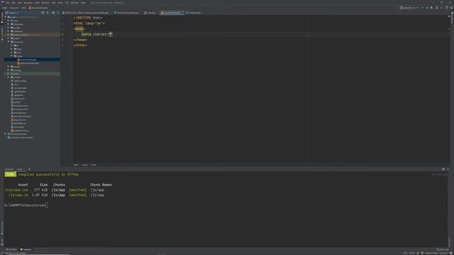Expand the config folder

[x=9, y=28]
